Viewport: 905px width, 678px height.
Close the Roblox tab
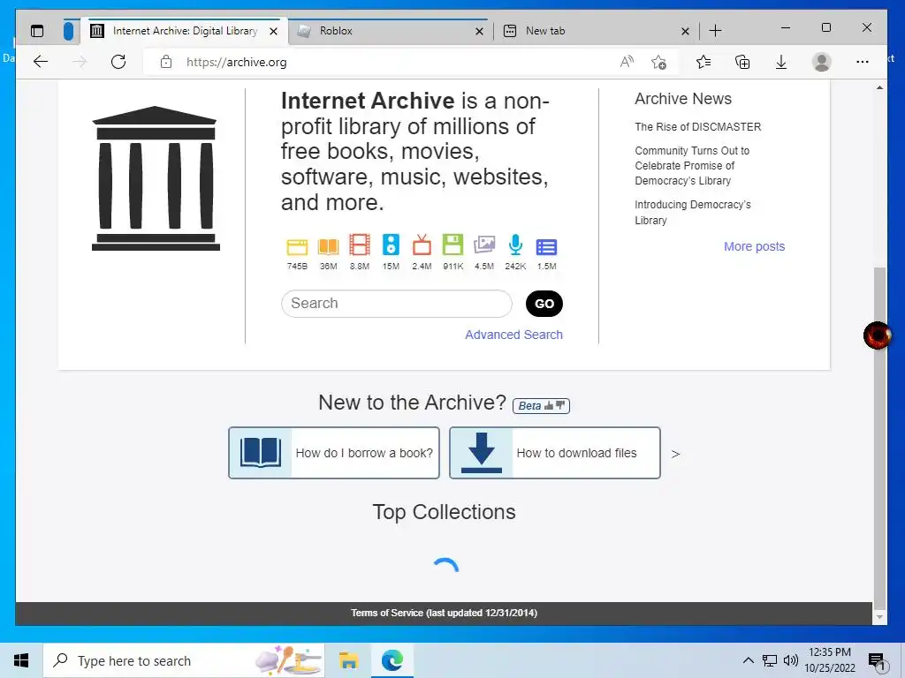479,31
